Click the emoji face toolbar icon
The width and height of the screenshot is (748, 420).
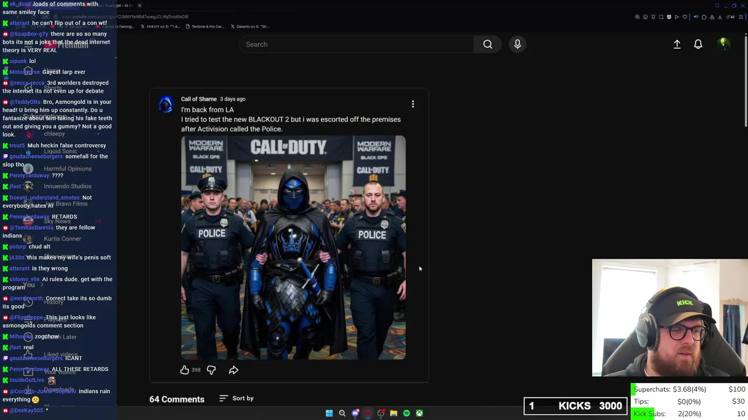645,17
